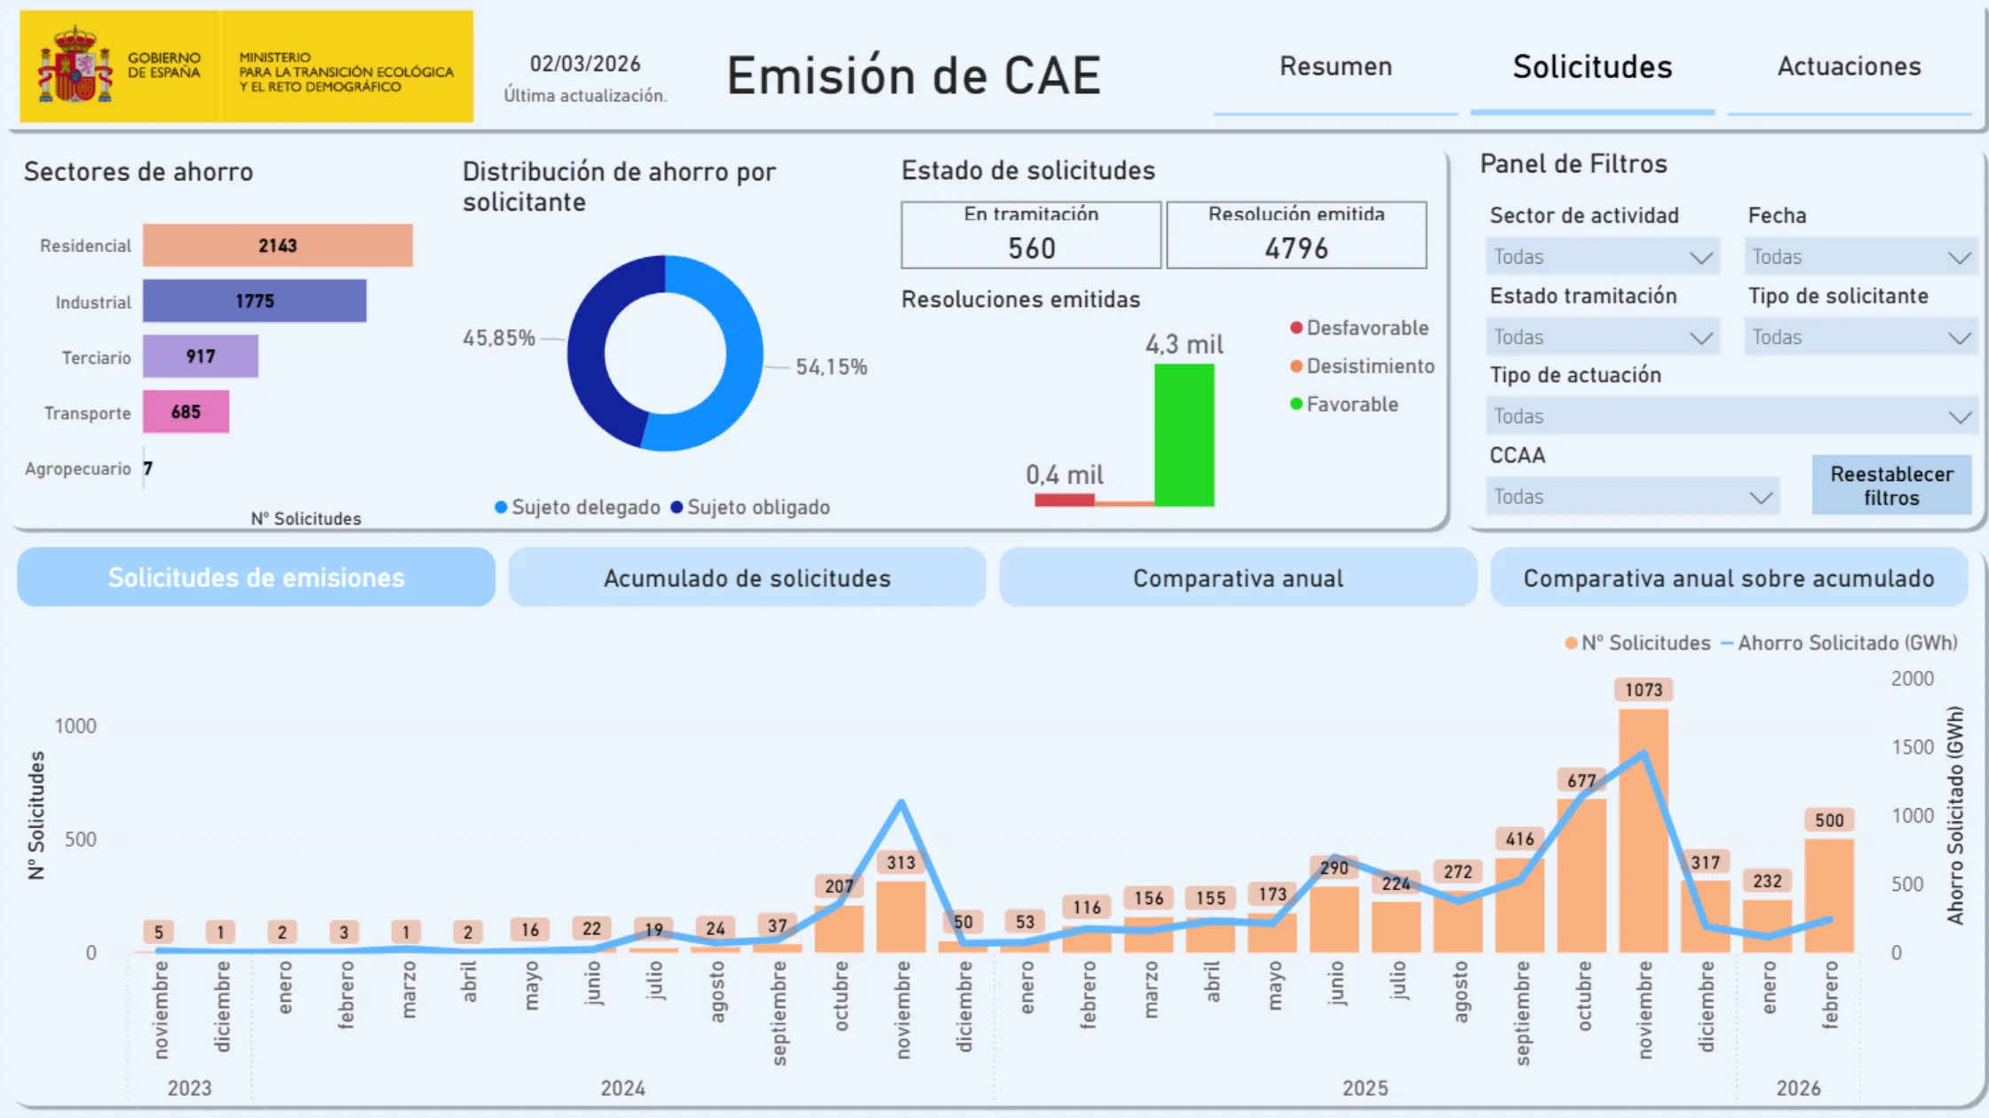Click the Desistimiento orange legend marker
This screenshot has height=1118, width=1989.
tap(1296, 366)
